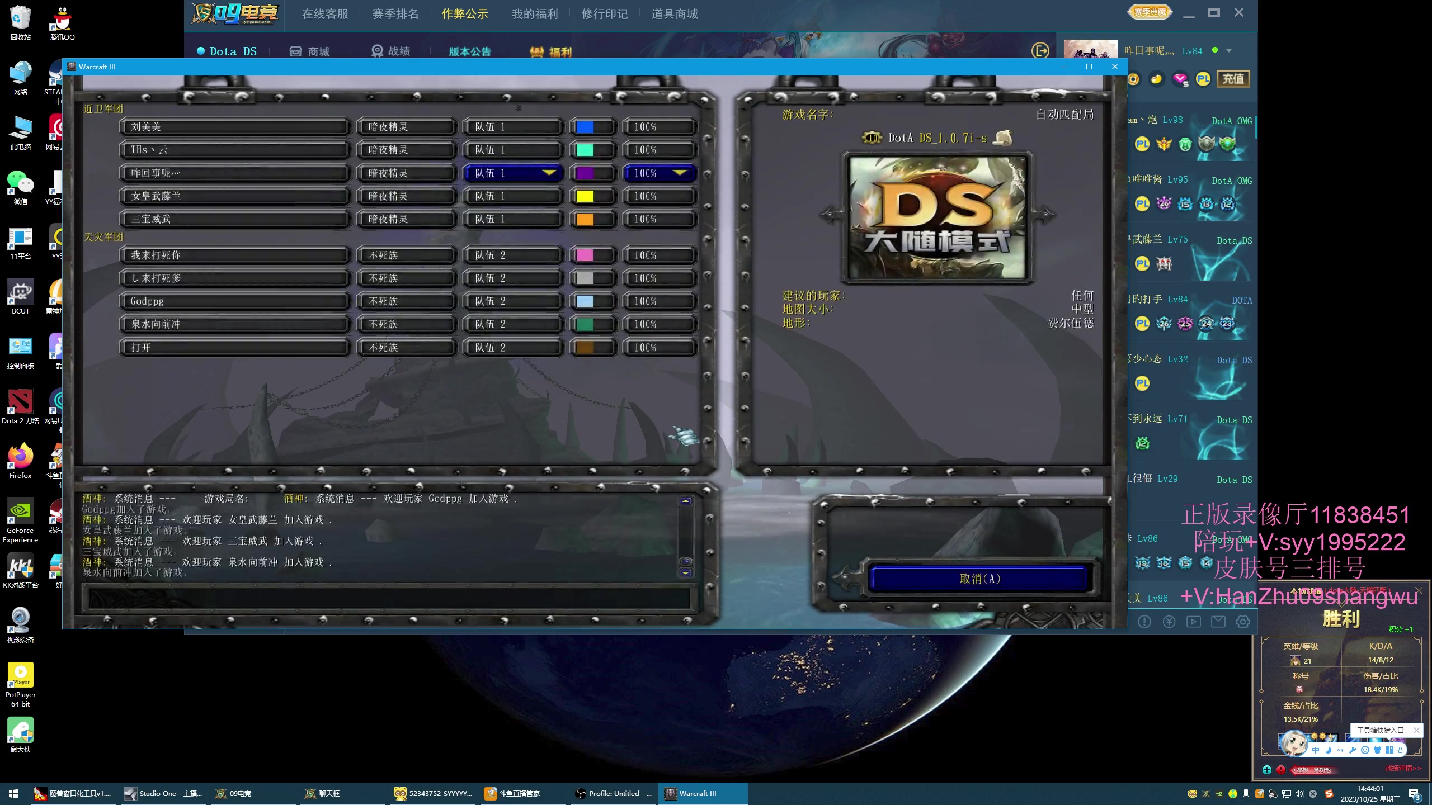Click the volume speaker tray icon

tap(1299, 794)
